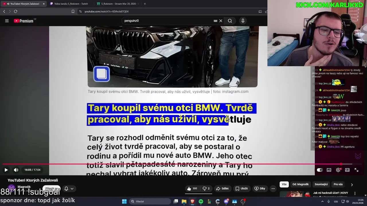Open options for the KOVY video

pyautogui.click(x=355, y=193)
